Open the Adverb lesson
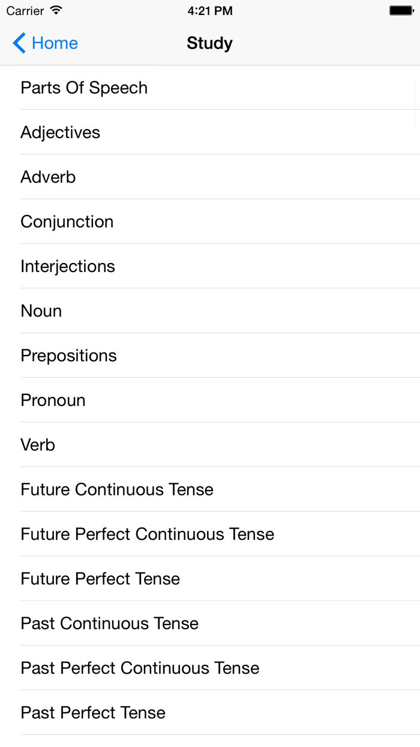The image size is (420, 747). coord(48,177)
